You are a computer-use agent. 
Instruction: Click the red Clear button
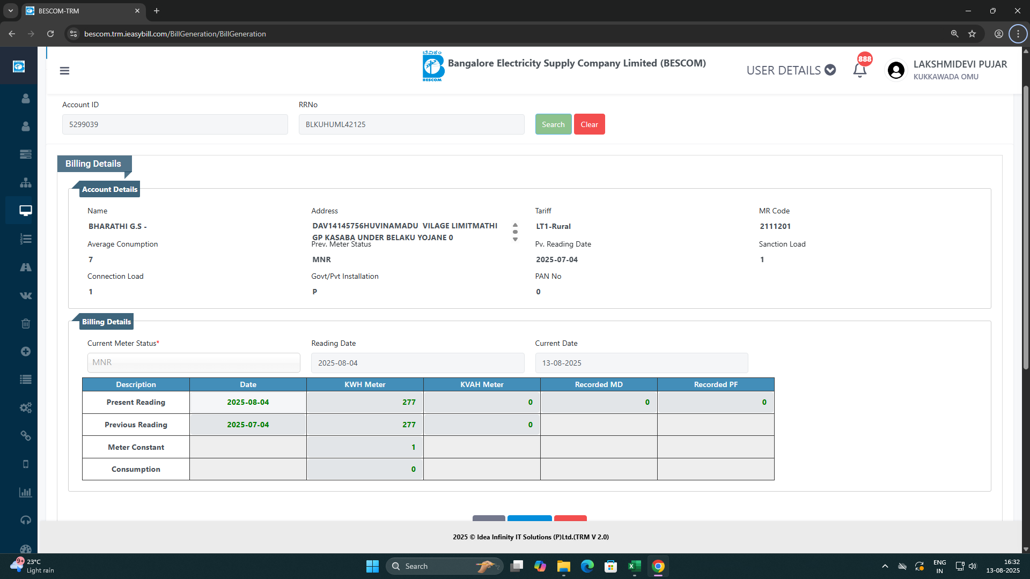tap(589, 124)
